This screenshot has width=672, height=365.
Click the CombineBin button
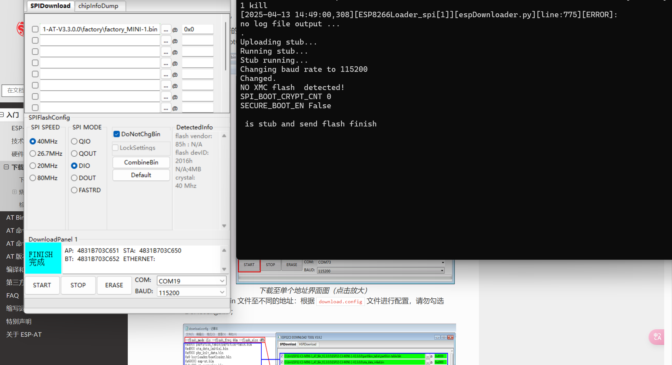point(141,162)
